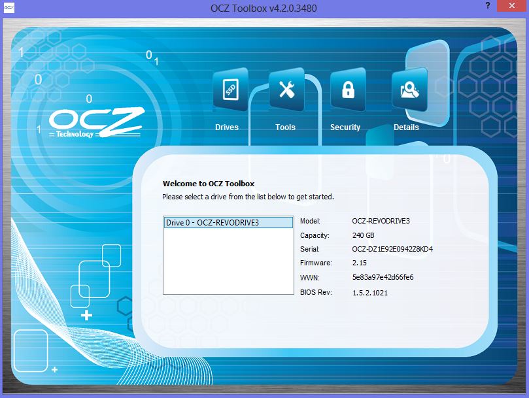This screenshot has height=398, width=529.
Task: Open the Details magnifier icon
Action: 409,90
